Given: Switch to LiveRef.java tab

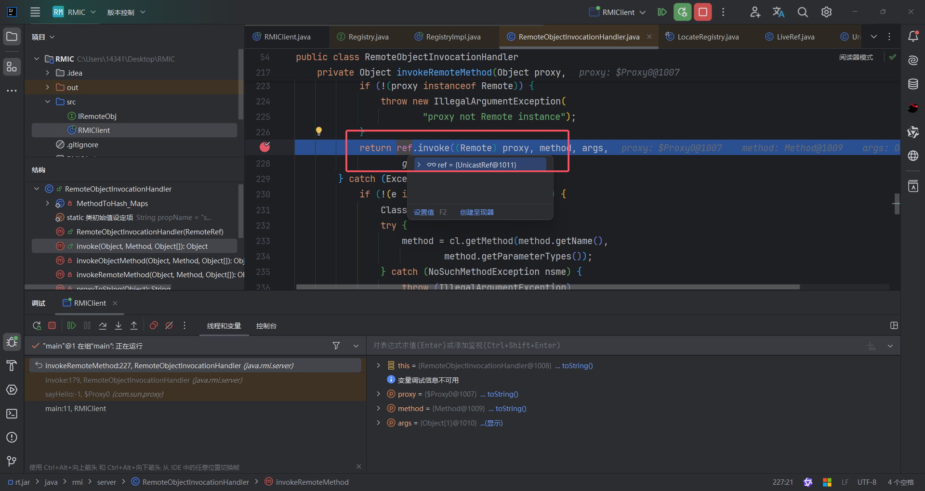Looking at the screenshot, I should (790, 37).
